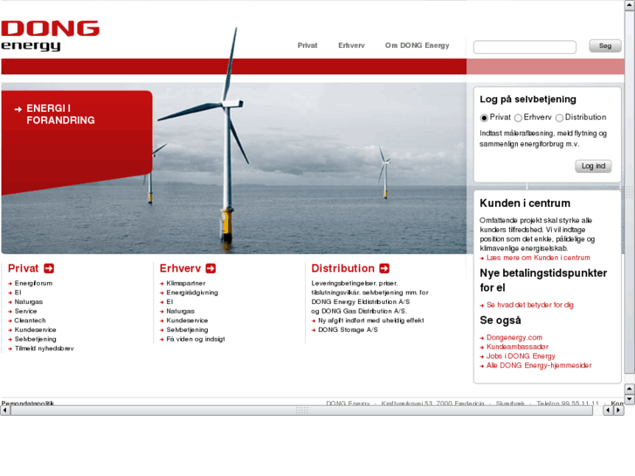Open Se hvad det betyder for dig
The width and height of the screenshot is (635, 476).
[x=529, y=305]
